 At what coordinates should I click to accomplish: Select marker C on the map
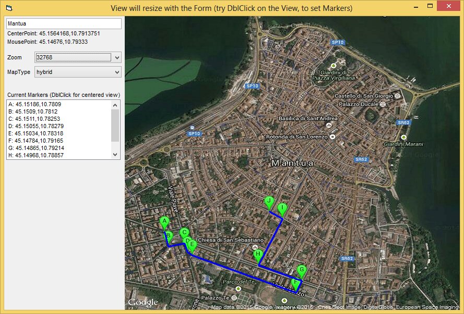pyautogui.click(x=184, y=233)
